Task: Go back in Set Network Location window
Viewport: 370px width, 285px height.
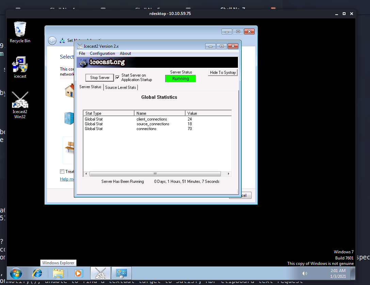Action: (52, 41)
